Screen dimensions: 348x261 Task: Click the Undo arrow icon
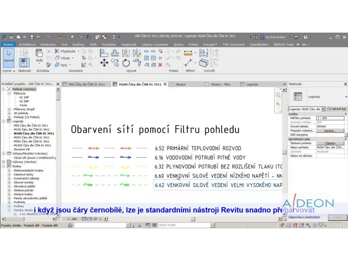click(x=38, y=37)
